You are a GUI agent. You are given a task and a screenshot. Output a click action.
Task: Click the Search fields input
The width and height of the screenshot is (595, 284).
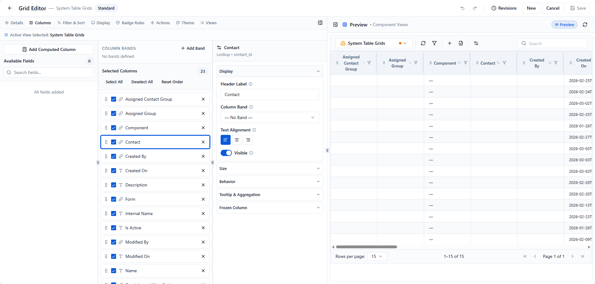pyautogui.click(x=49, y=72)
